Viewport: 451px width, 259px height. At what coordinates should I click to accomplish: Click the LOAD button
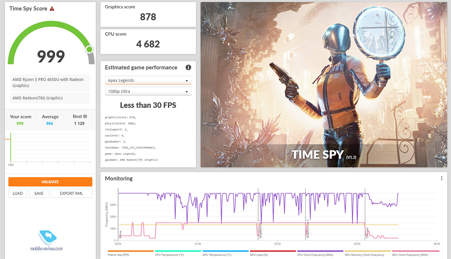pyautogui.click(x=18, y=193)
